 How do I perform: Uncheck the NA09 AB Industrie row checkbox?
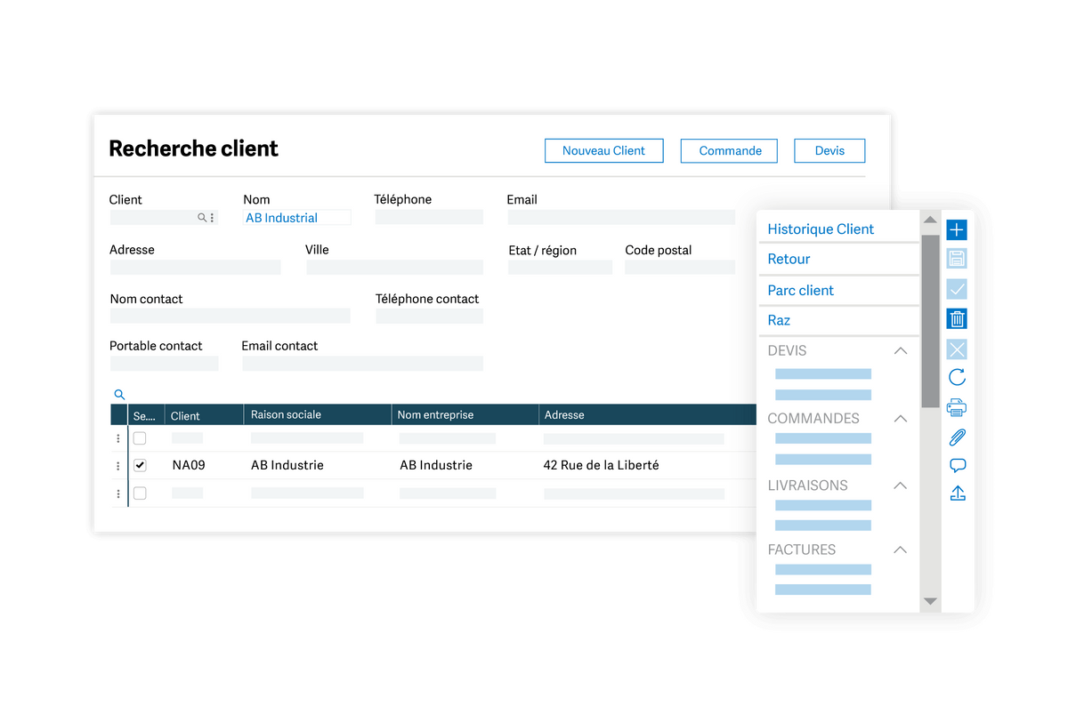click(x=140, y=466)
